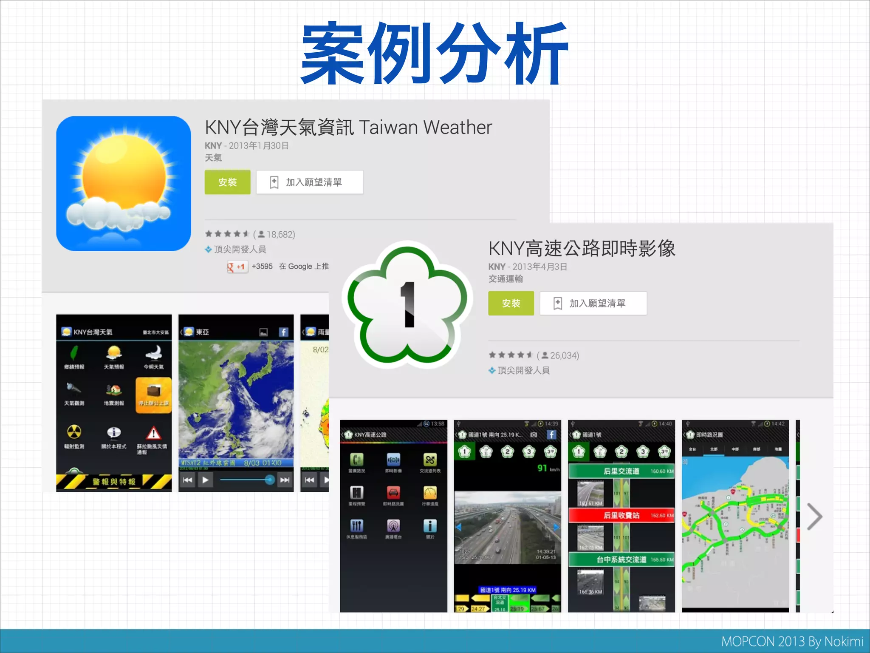Click the Facebook share icon in 東亞 screenshot
870x653 pixels.
point(283,332)
